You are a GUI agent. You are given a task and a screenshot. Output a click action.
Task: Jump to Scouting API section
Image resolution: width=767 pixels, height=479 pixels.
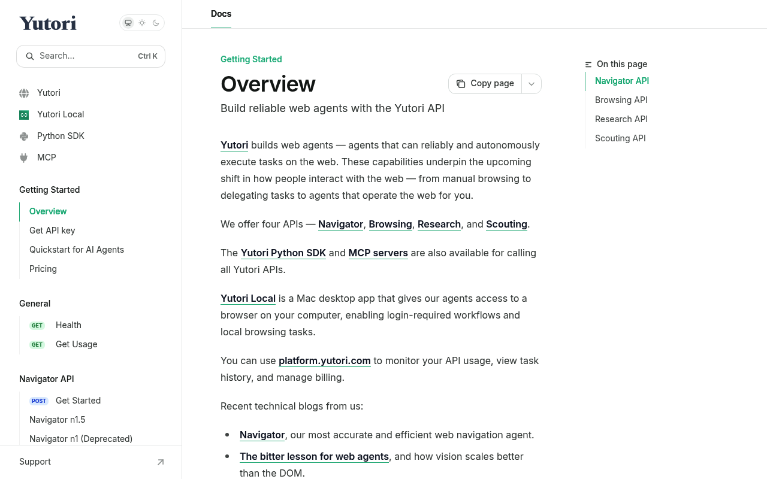(x=620, y=138)
